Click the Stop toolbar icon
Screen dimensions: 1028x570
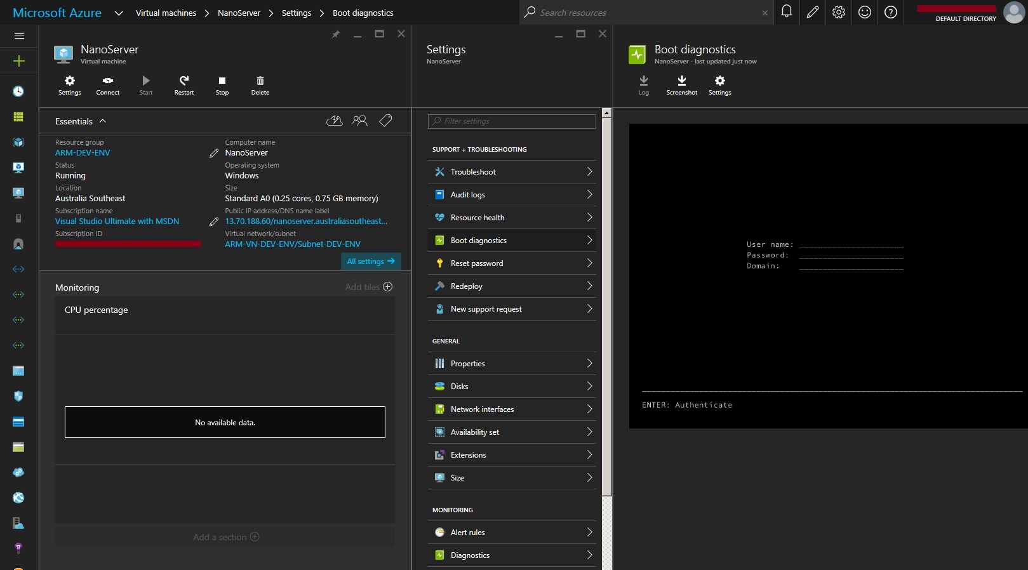click(x=222, y=85)
